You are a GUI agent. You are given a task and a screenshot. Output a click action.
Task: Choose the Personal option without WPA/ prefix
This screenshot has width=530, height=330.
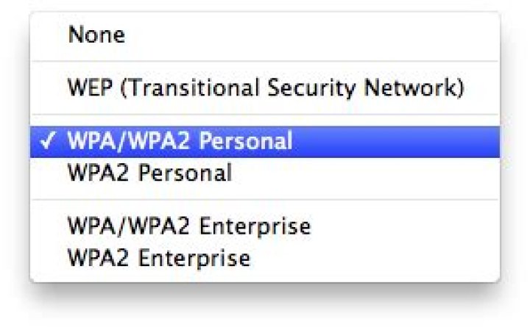149,173
